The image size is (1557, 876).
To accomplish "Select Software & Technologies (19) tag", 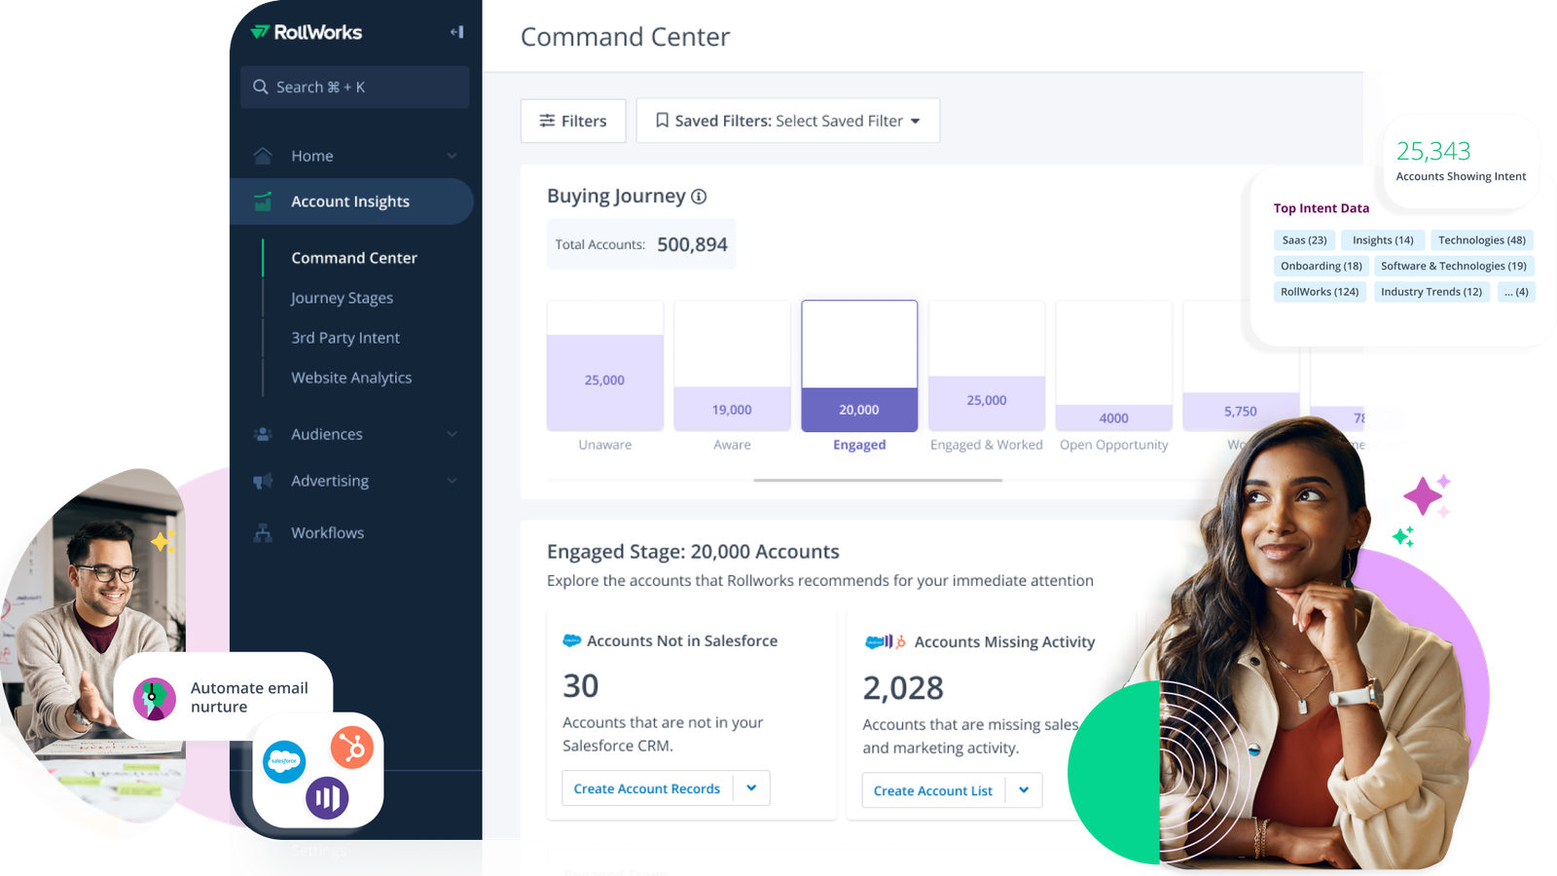I will (1454, 266).
